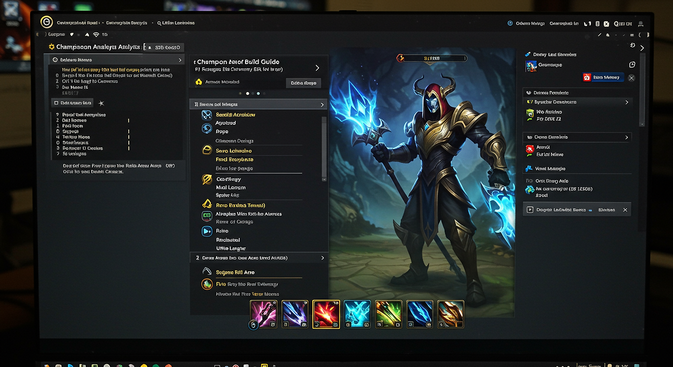Click the Champon Build Guide title
The width and height of the screenshot is (673, 367).
(237, 62)
